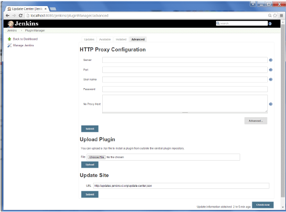Click the Update Site URL input field

point(181,186)
